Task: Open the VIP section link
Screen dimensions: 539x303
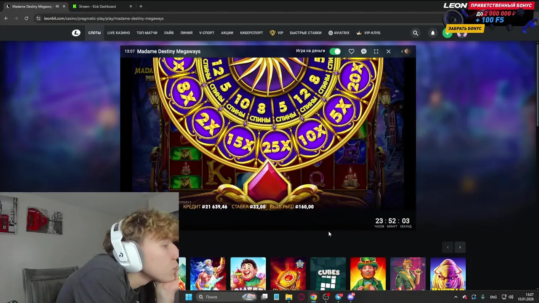Action: pyautogui.click(x=277, y=33)
